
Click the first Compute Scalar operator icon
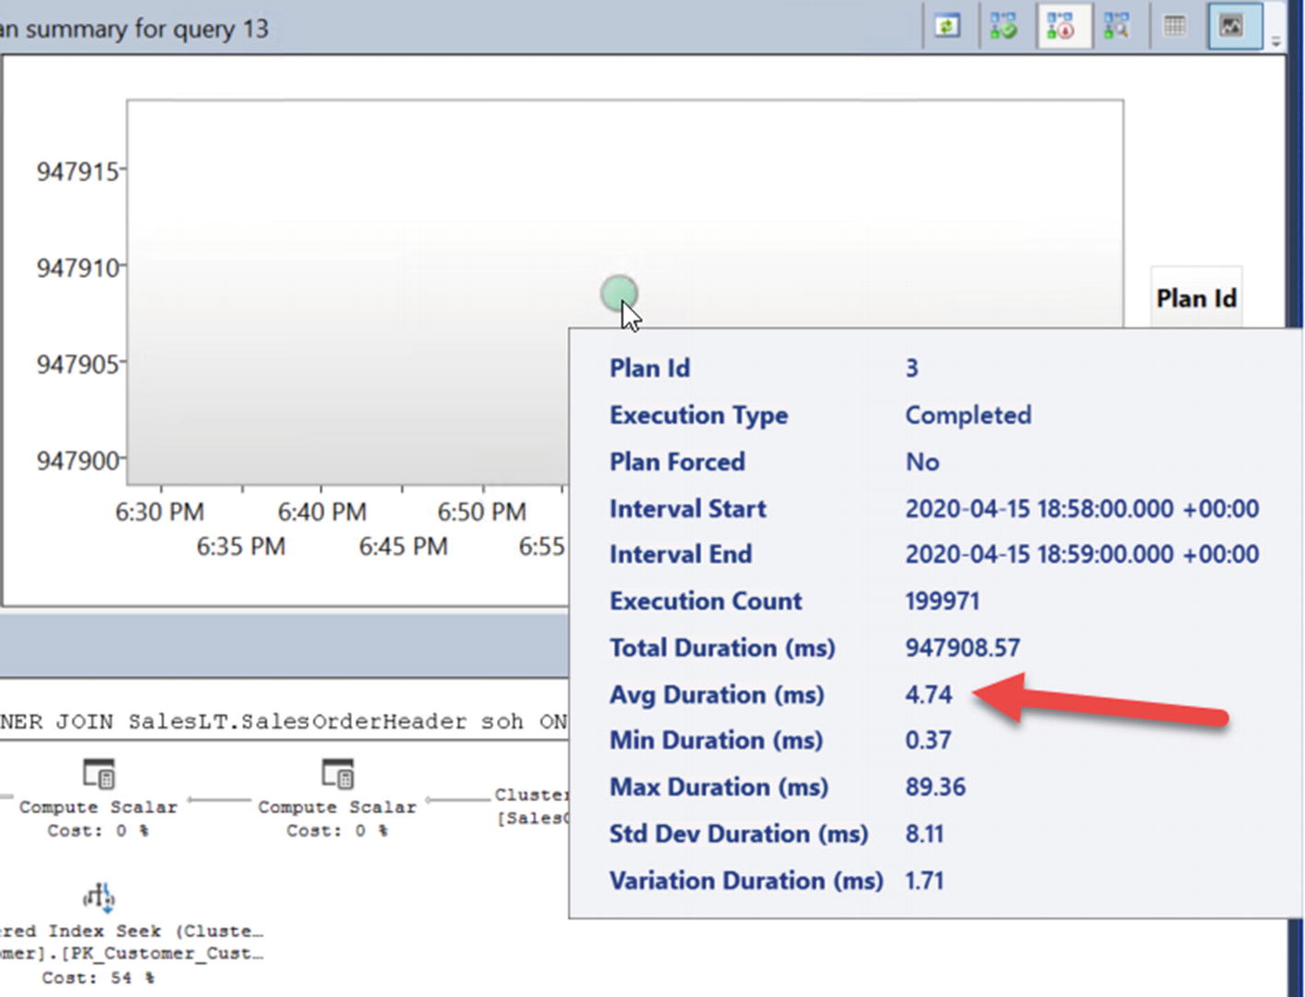point(98,774)
